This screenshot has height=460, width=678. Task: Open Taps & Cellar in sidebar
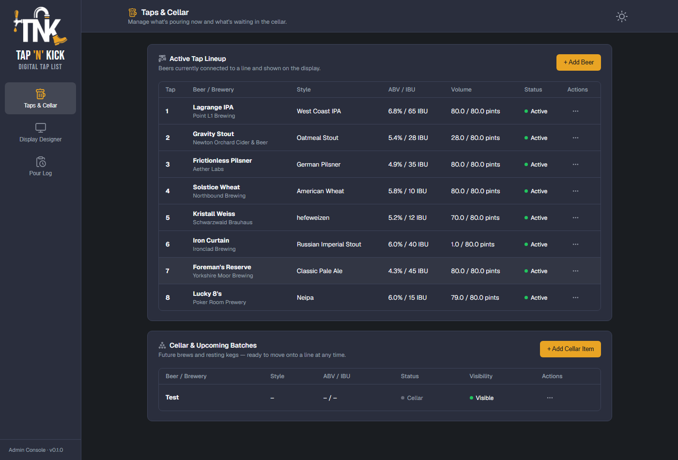click(40, 98)
